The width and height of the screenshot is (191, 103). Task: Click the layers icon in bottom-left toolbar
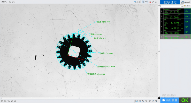tap(15, 101)
